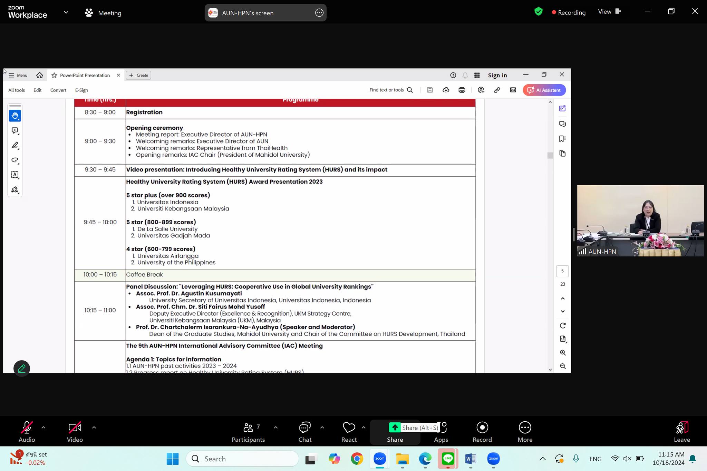Image resolution: width=707 pixels, height=471 pixels.
Task: Click the page number 5 box
Action: 562,271
